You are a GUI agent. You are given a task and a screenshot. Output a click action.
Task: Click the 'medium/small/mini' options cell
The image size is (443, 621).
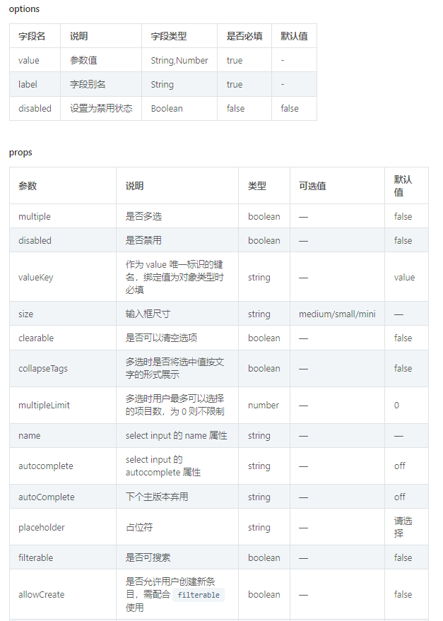[x=337, y=314]
